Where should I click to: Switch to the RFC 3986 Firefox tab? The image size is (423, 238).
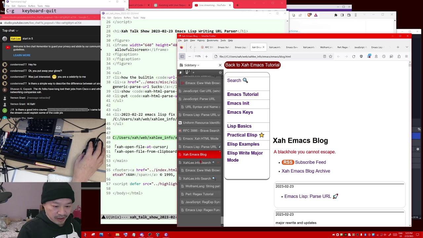tap(207, 47)
